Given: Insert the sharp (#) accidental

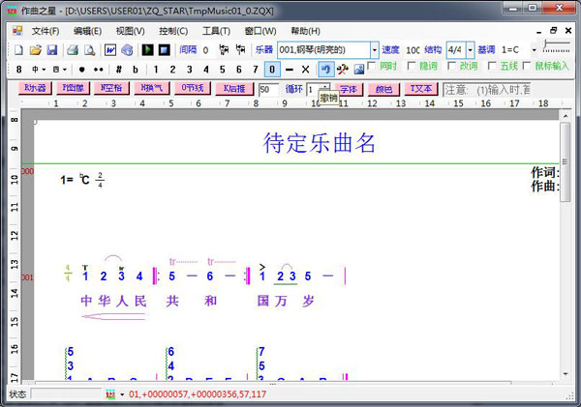Looking at the screenshot, I should (x=118, y=70).
